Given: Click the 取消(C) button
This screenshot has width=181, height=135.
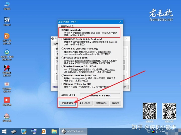Looking at the screenshot, I should point(115,103).
